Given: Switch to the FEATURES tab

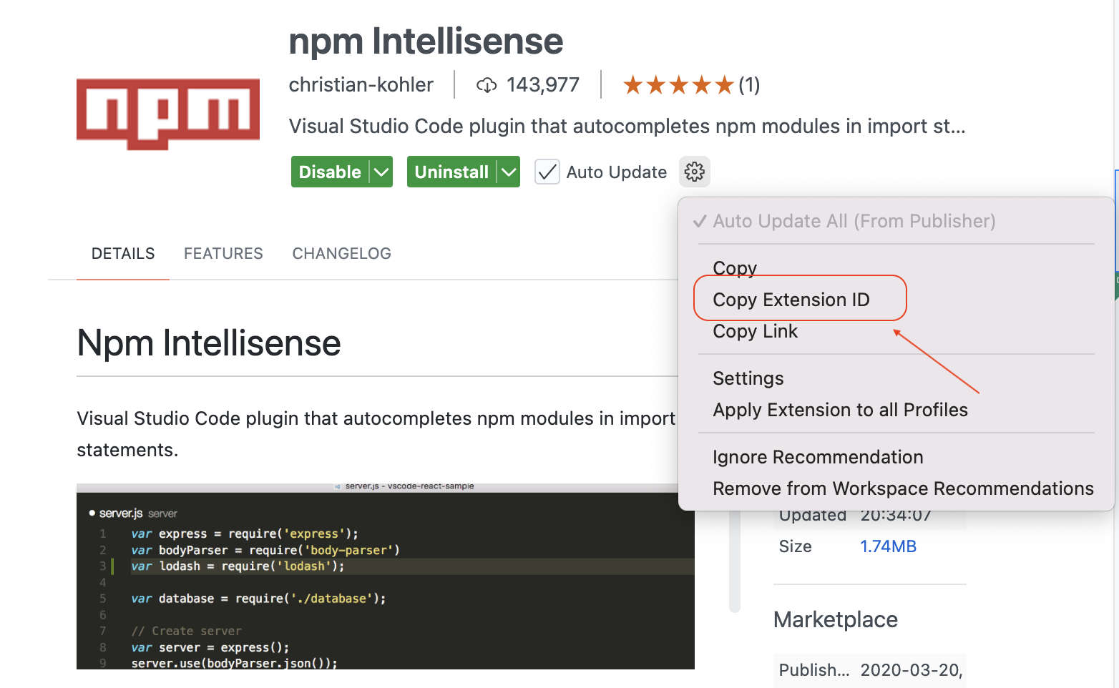Looking at the screenshot, I should click(x=223, y=254).
